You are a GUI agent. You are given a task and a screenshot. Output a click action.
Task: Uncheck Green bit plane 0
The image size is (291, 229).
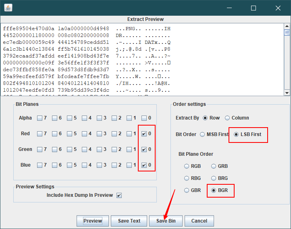click(144, 149)
